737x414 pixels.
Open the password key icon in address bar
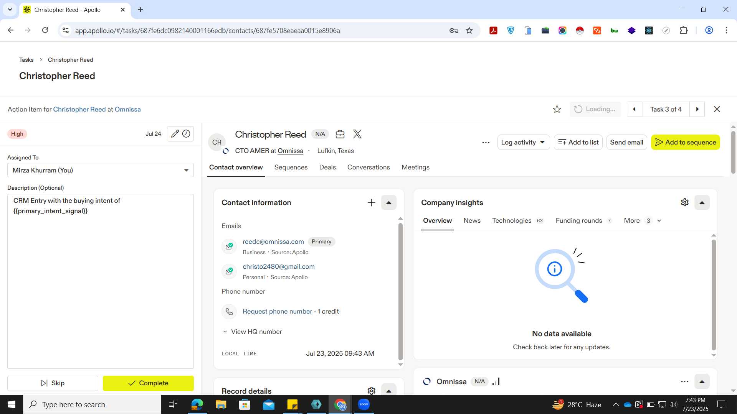pyautogui.click(x=454, y=31)
